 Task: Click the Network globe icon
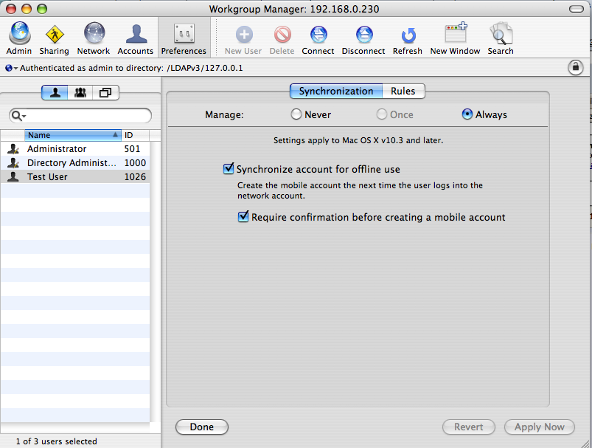94,33
